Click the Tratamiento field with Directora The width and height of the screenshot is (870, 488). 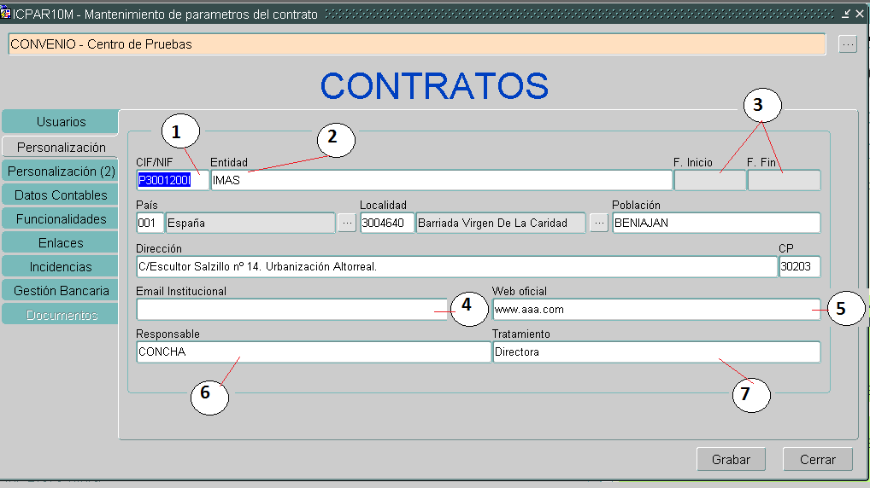click(x=656, y=351)
